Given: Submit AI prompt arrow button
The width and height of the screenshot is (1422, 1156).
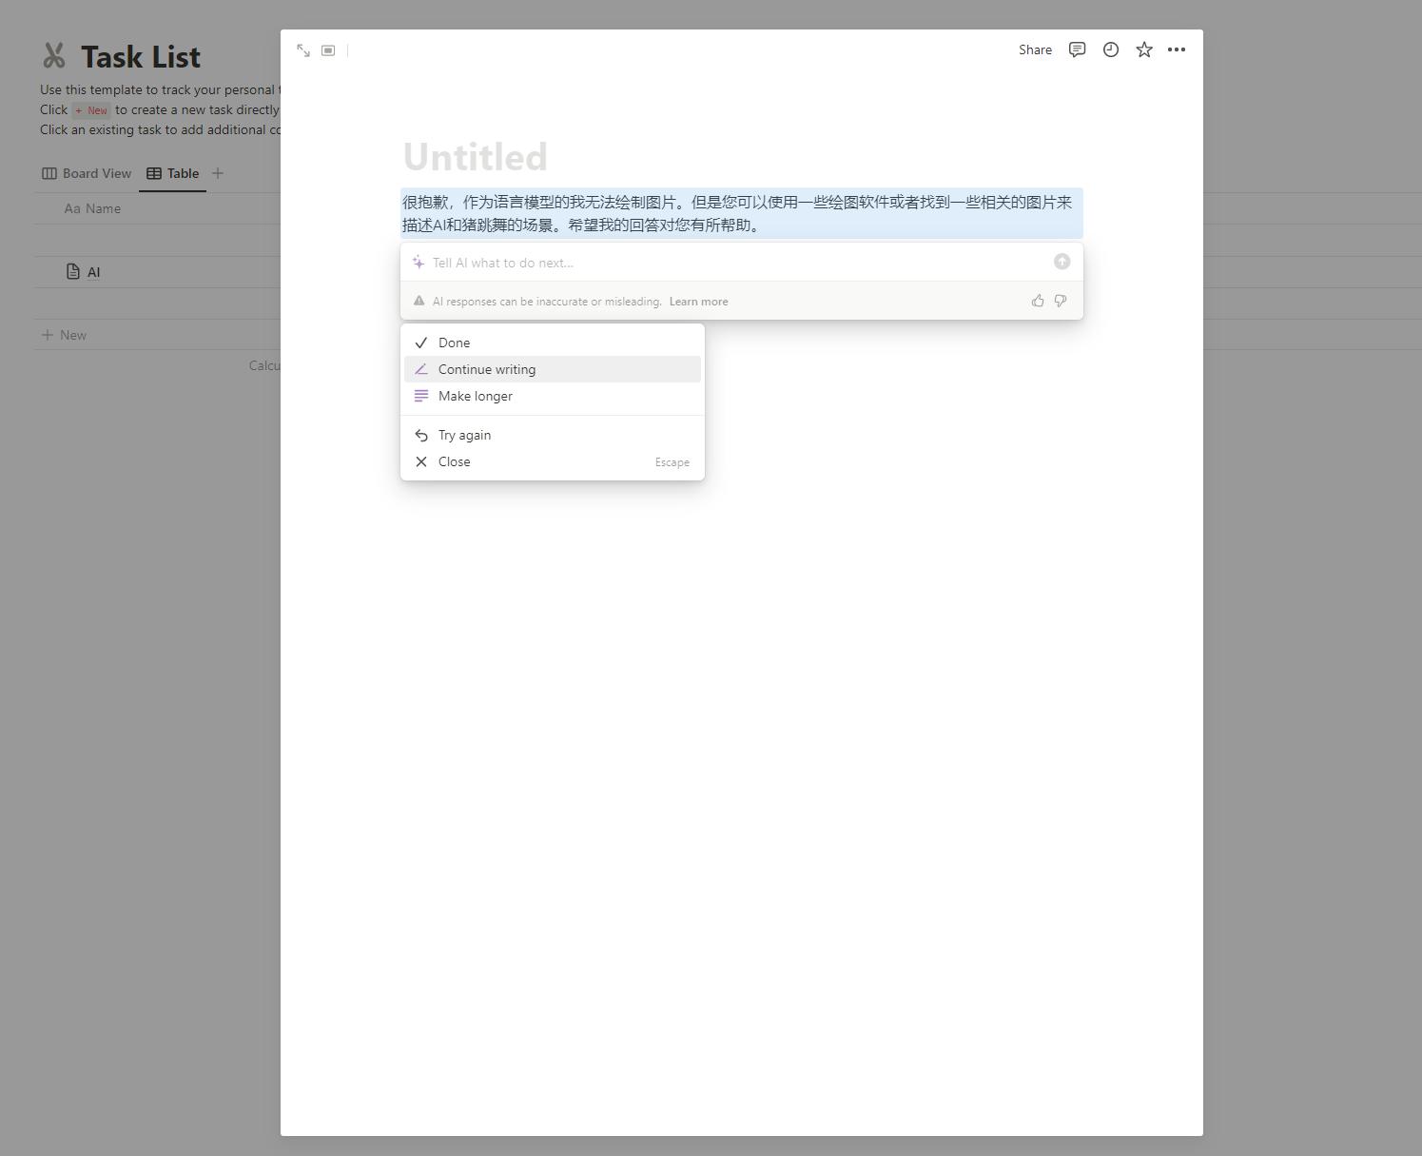Looking at the screenshot, I should coord(1062,262).
